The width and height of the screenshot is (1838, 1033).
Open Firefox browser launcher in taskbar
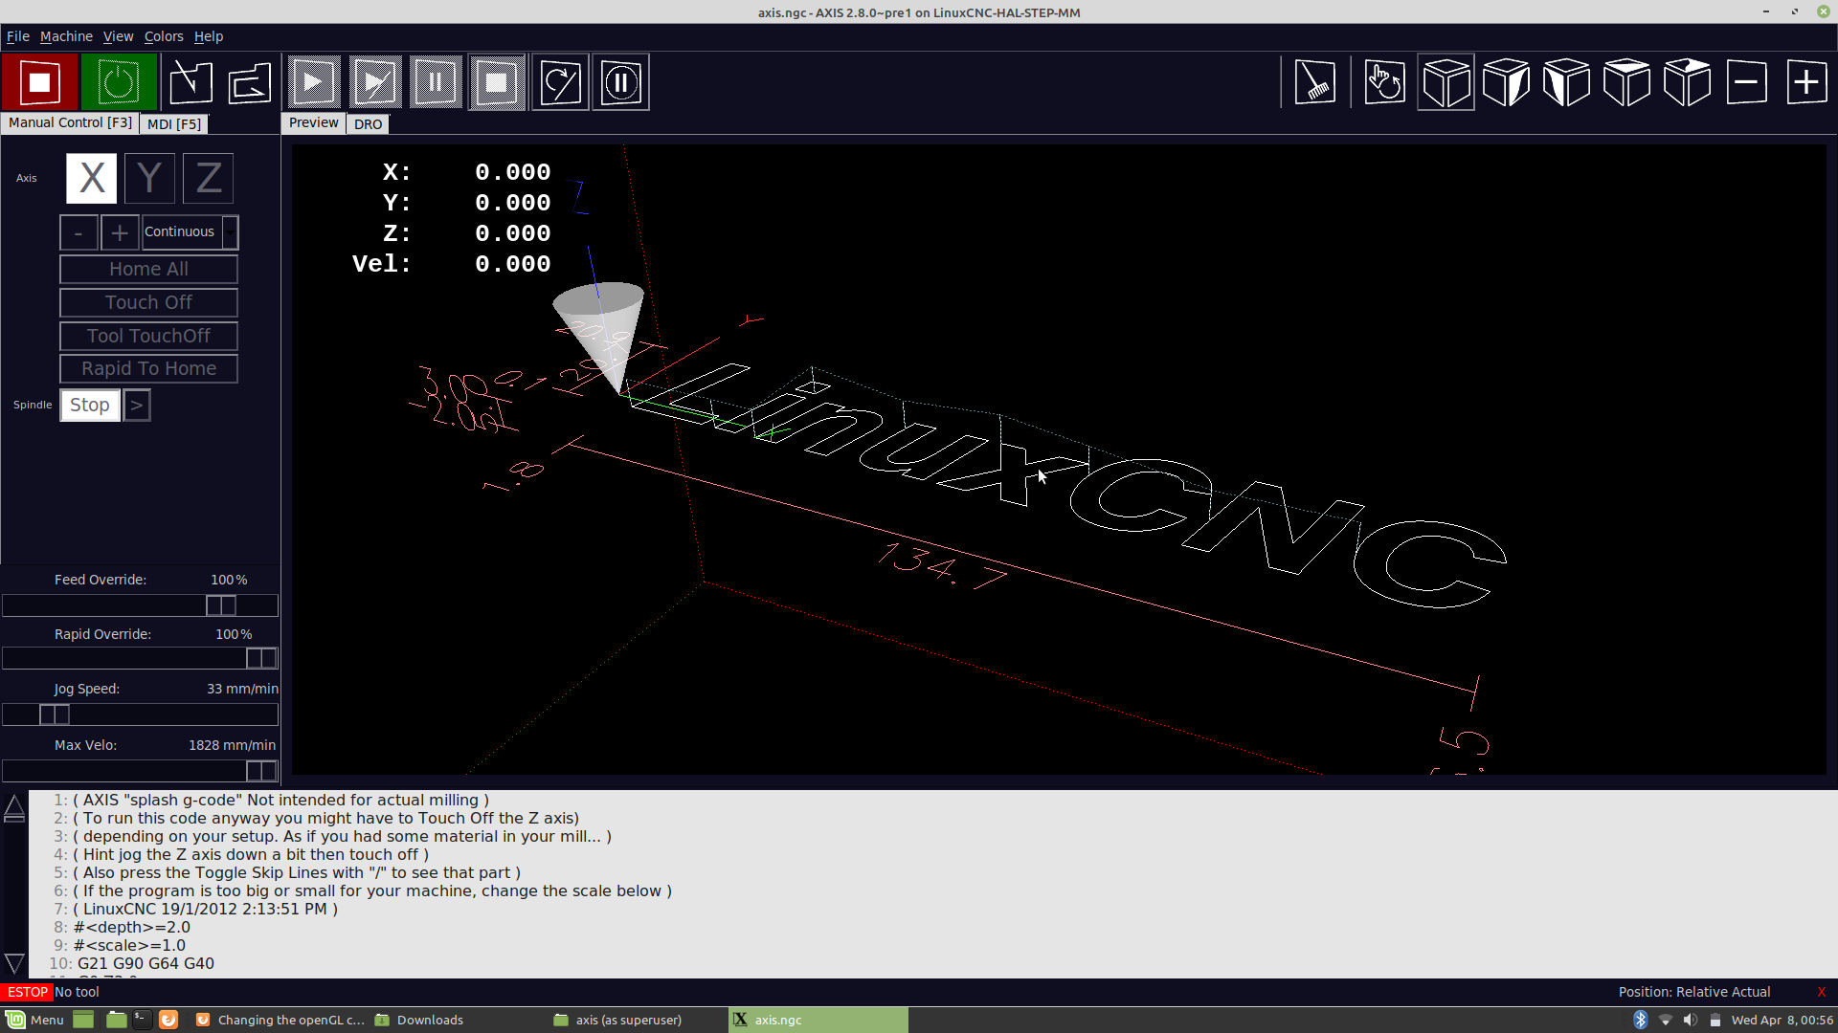tap(168, 1020)
